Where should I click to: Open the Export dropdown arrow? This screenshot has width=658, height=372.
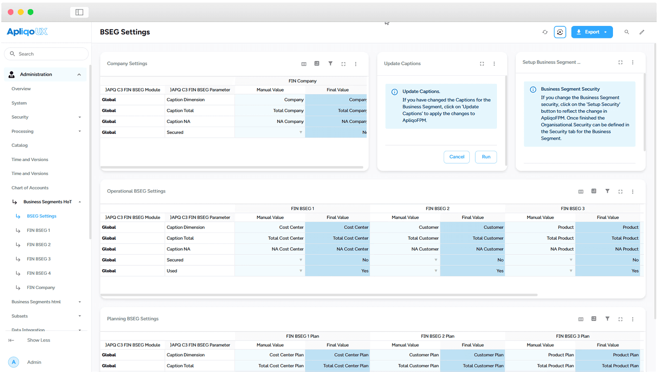pos(606,32)
